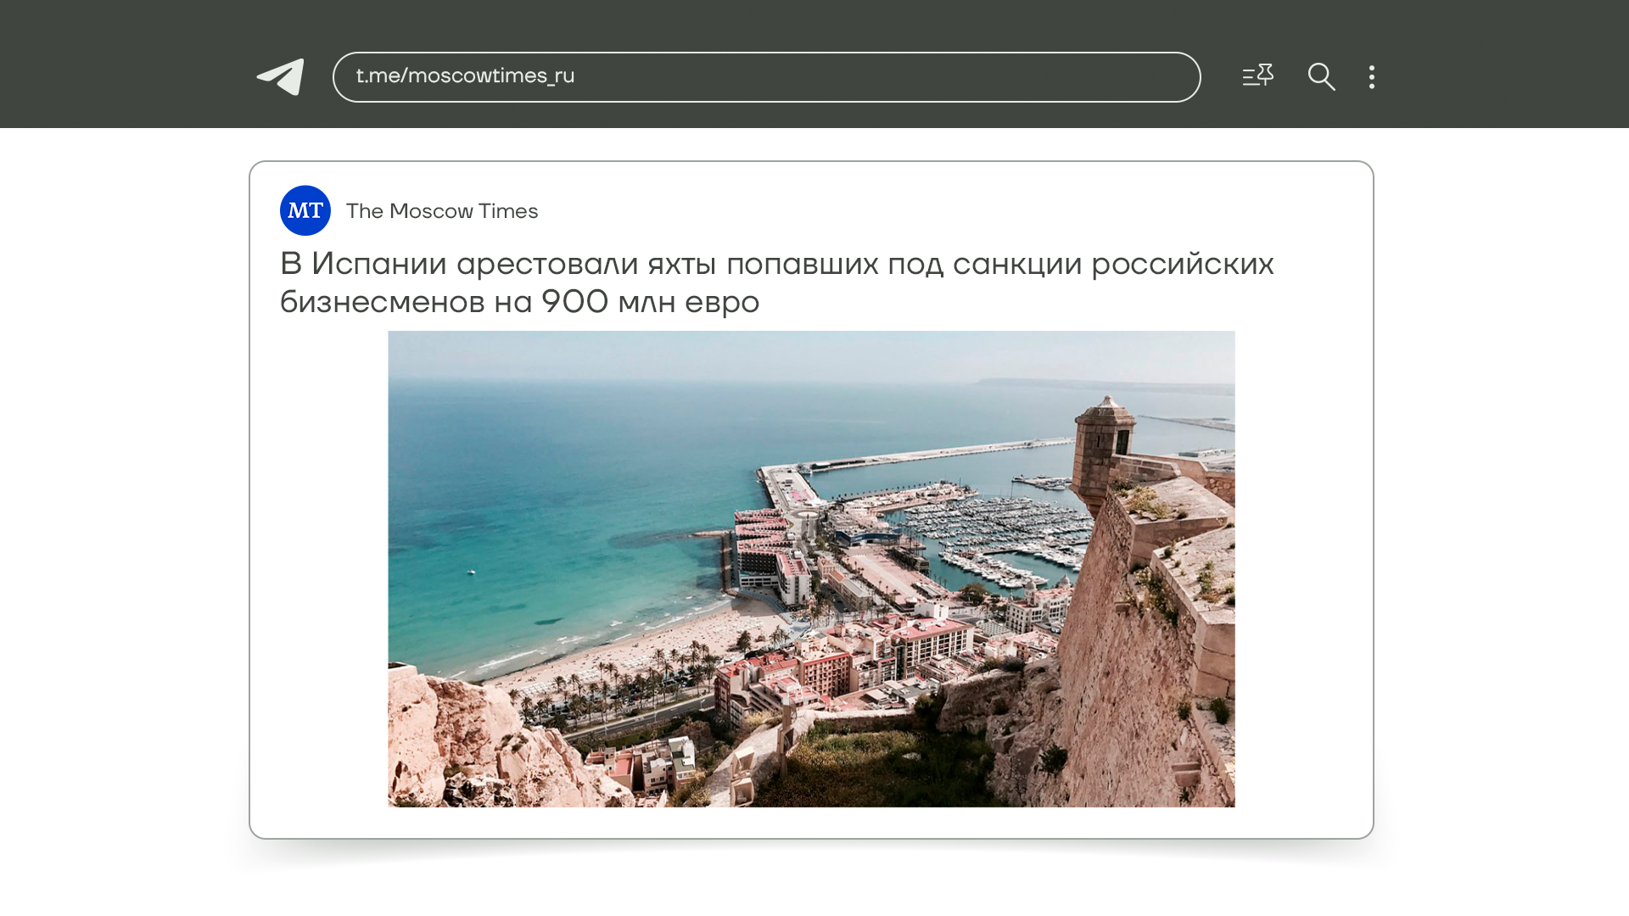1629x916 pixels.
Task: Open the pinned messages list icon
Action: tap(1257, 76)
